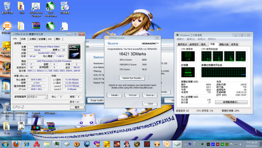Open the World of Warcraft desktop shortcut
Viewport: 262px width, 148px height.
[7, 67]
